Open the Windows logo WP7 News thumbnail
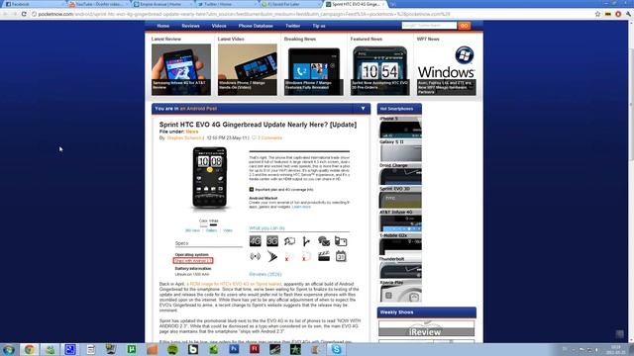Viewport: 634px width, 356px height. click(x=447, y=69)
